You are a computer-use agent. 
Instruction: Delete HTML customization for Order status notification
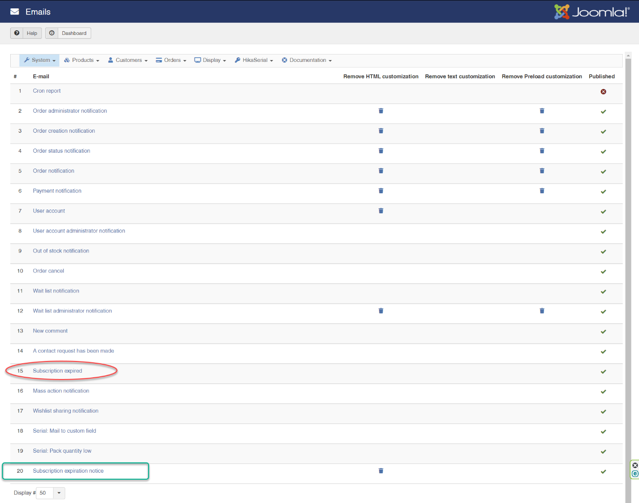coord(381,151)
